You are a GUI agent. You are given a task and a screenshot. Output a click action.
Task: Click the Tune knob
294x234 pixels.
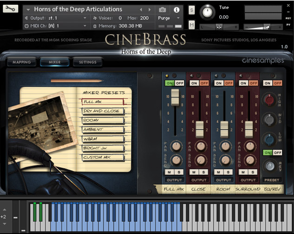pos(208,12)
